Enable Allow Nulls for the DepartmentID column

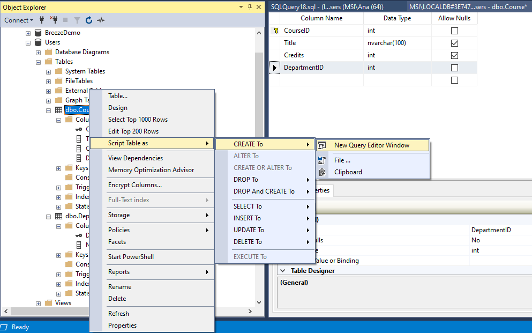pos(454,67)
